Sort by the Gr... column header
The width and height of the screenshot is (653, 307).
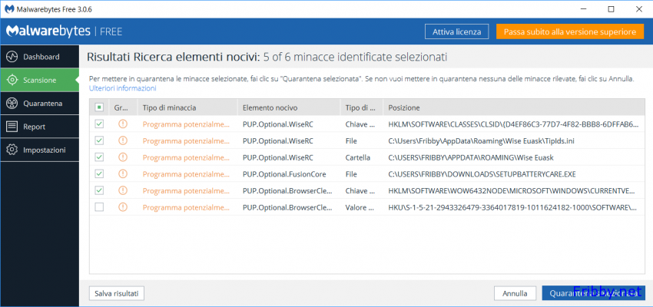pyautogui.click(x=123, y=107)
